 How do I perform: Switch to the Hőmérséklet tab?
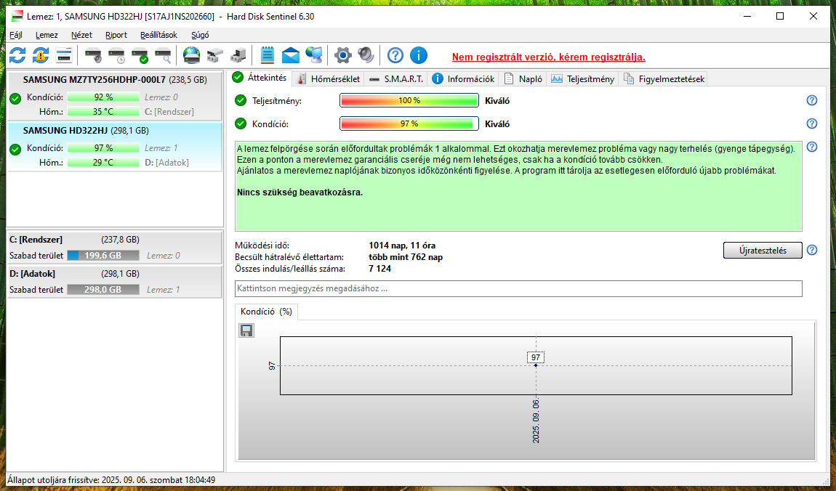click(x=329, y=79)
